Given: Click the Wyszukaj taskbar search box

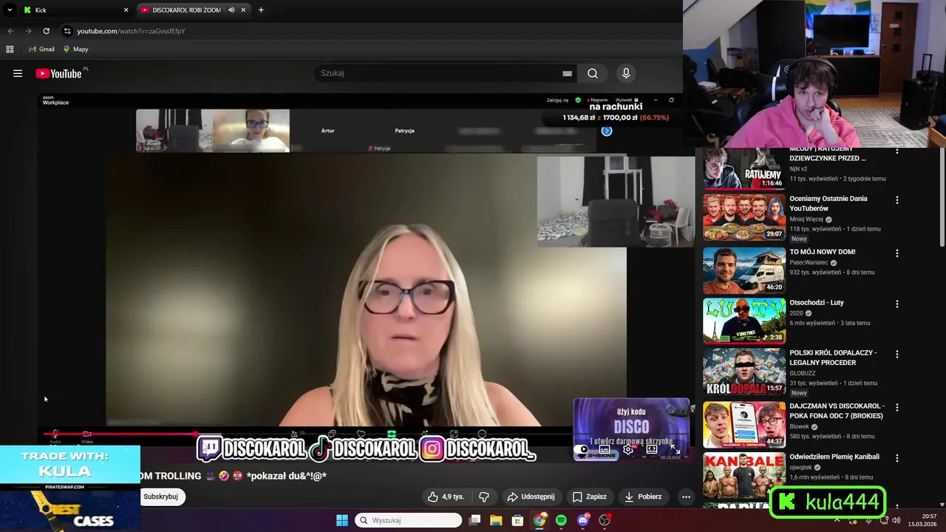Looking at the screenshot, I should (408, 520).
